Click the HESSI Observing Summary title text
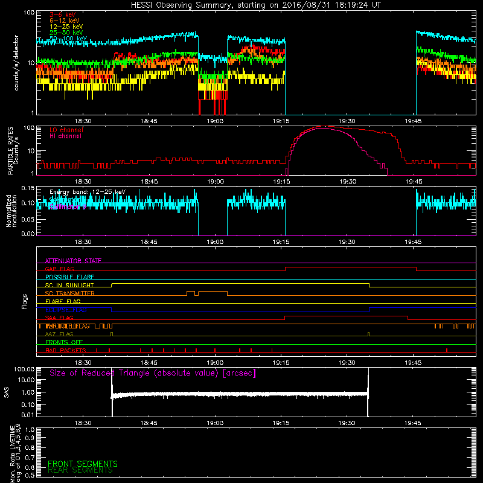This screenshot has width=483, height=483. pyautogui.click(x=255, y=5)
